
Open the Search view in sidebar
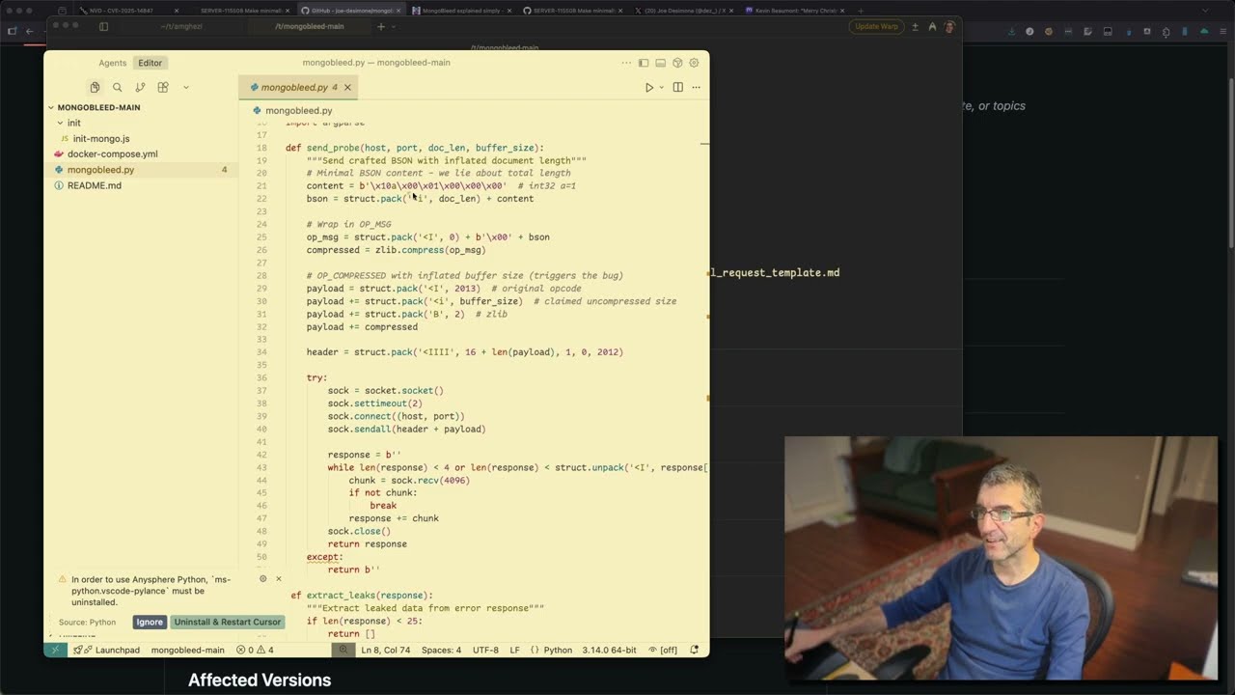coord(118,87)
